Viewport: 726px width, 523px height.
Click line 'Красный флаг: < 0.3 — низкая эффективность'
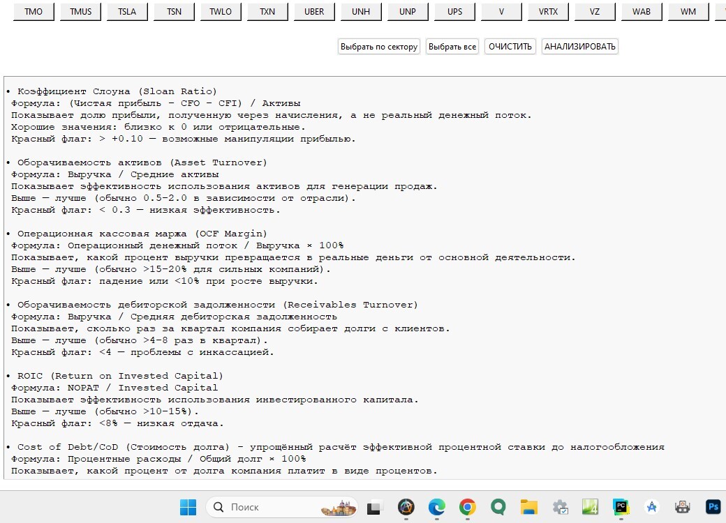click(146, 211)
